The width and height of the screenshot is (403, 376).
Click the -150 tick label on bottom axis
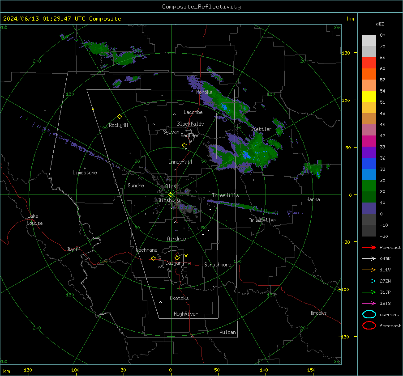pos(26,370)
